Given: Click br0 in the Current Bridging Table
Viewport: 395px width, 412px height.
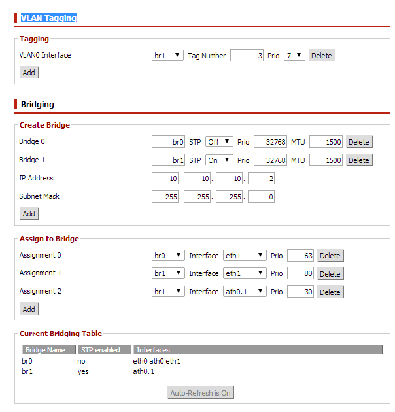Looking at the screenshot, I should [x=27, y=361].
